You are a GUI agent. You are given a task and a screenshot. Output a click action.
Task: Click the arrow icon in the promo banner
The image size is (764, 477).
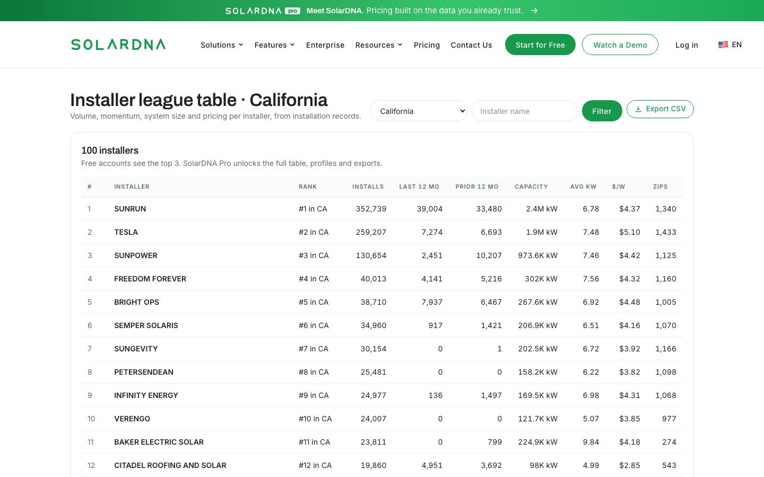coord(534,11)
